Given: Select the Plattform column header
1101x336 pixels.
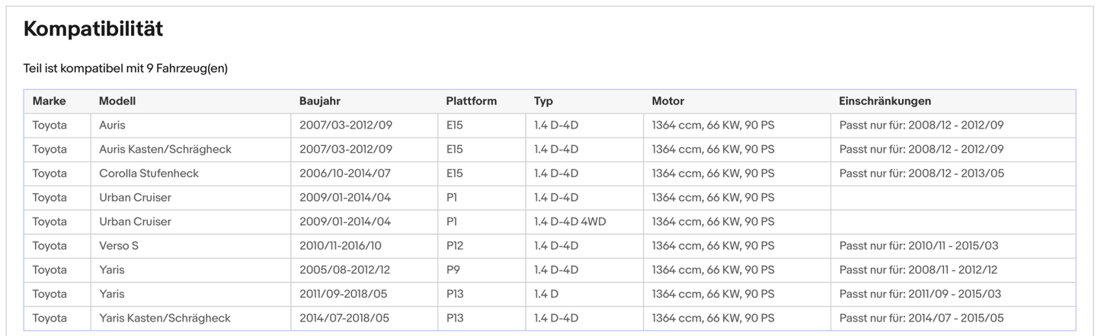Looking at the screenshot, I should 471,101.
